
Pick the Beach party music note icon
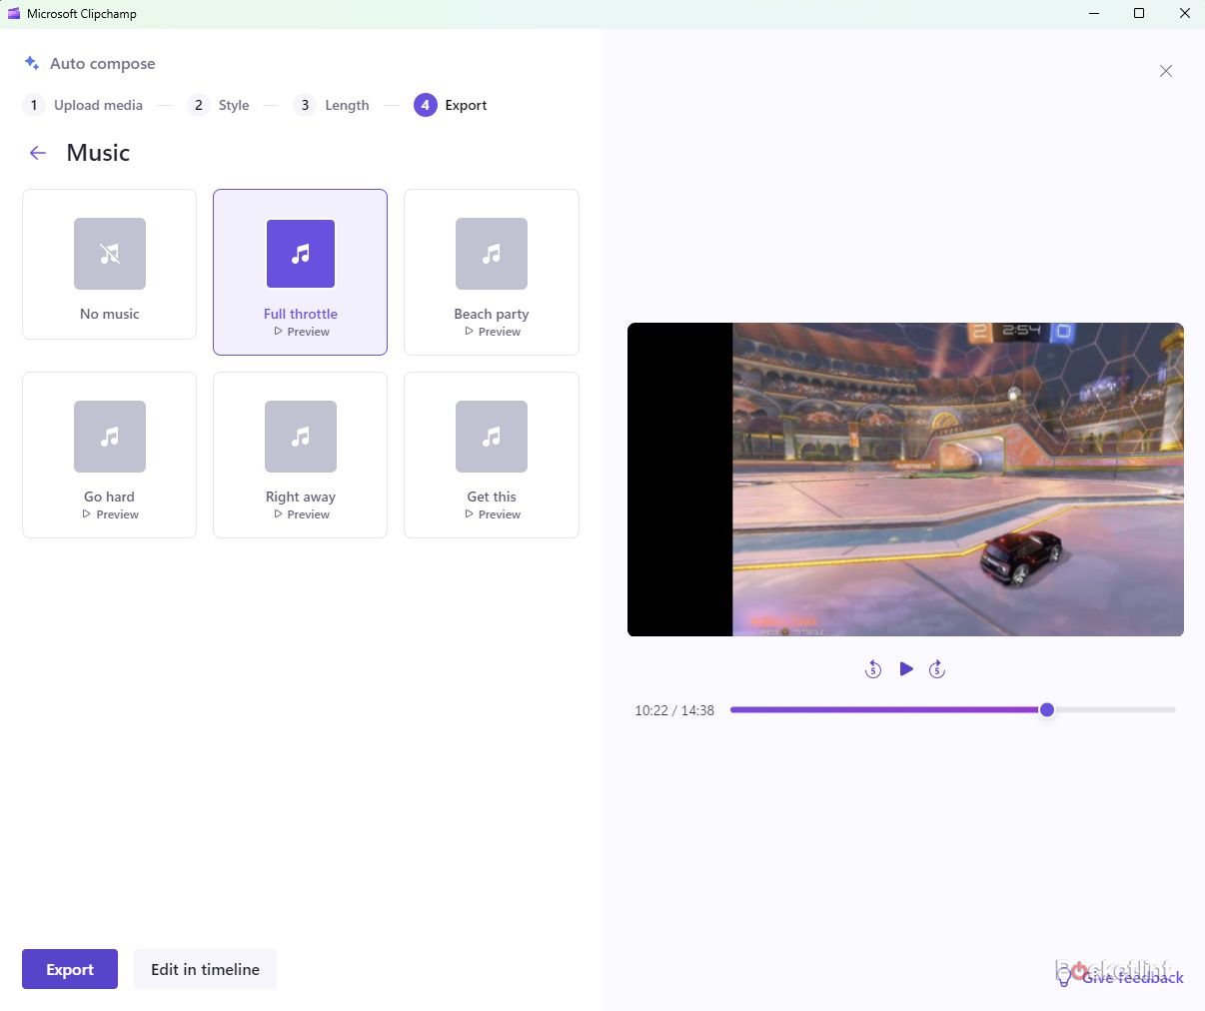pyautogui.click(x=492, y=254)
